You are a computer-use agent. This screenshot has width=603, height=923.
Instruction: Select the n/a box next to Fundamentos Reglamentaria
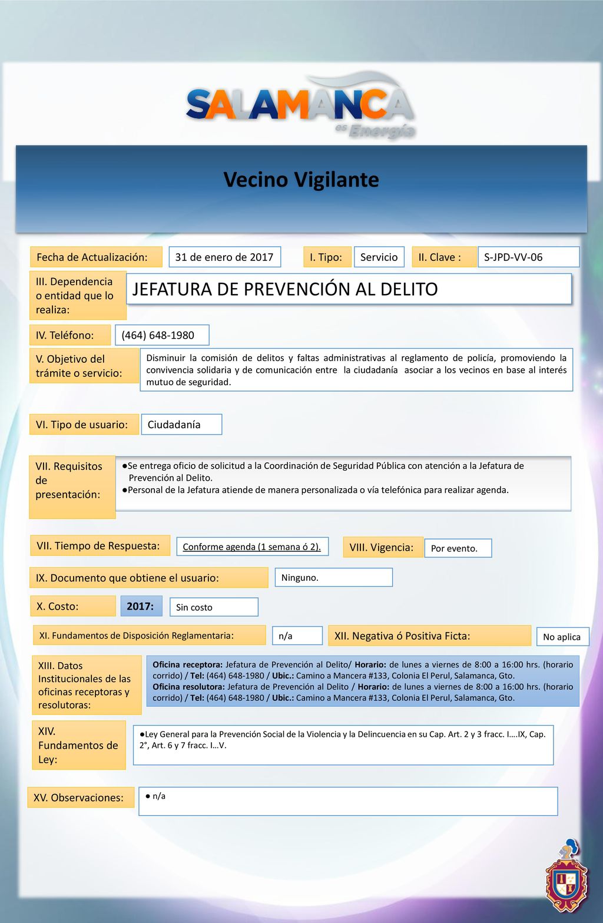[x=297, y=636]
